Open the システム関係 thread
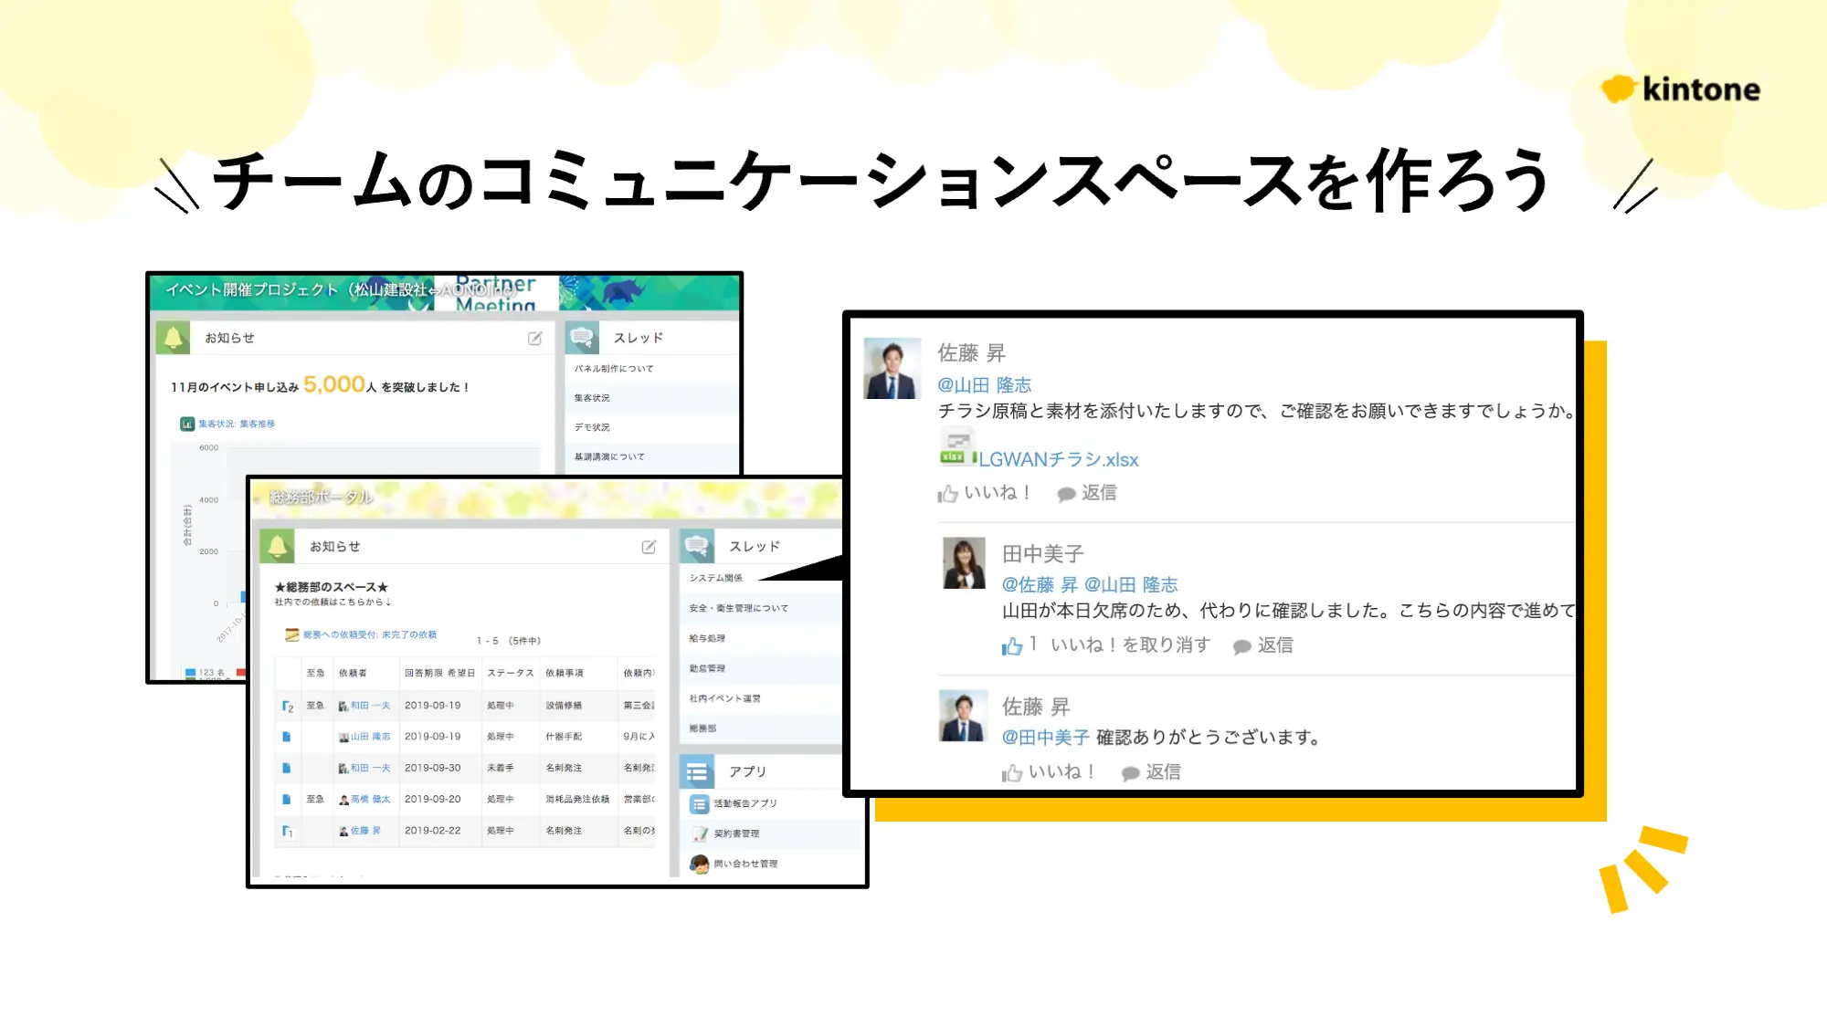The image size is (1827, 1027). coord(715,578)
